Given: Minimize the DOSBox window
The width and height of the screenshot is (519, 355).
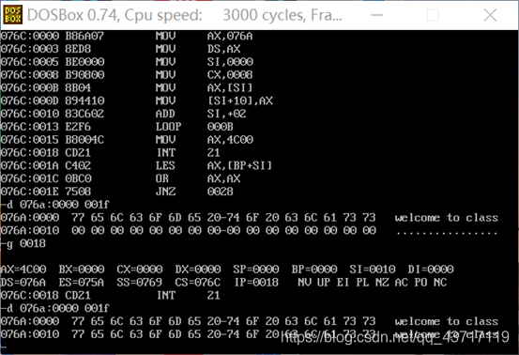Looking at the screenshot, I should [376, 15].
